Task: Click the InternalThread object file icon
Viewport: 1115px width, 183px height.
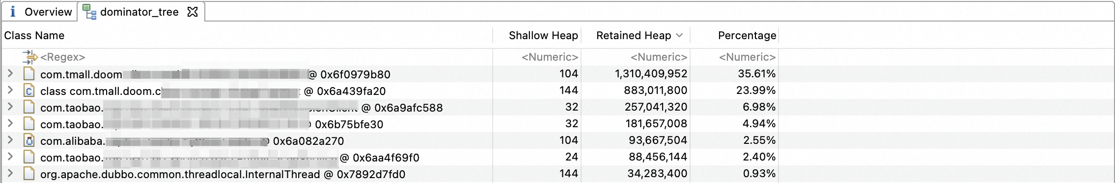Action: (29, 174)
